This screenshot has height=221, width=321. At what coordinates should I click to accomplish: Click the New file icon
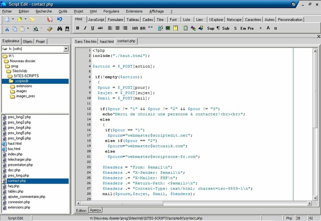click(x=7, y=19)
